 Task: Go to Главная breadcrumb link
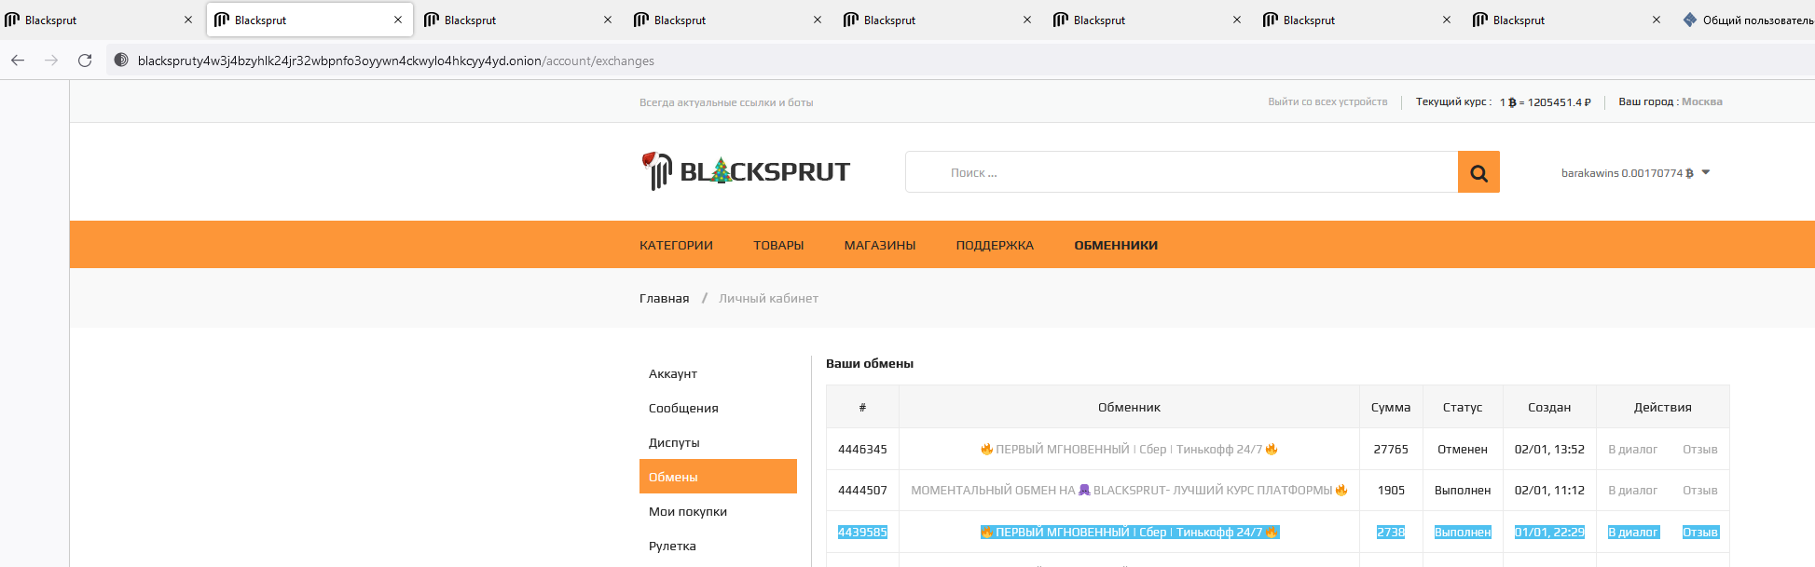pyautogui.click(x=664, y=299)
